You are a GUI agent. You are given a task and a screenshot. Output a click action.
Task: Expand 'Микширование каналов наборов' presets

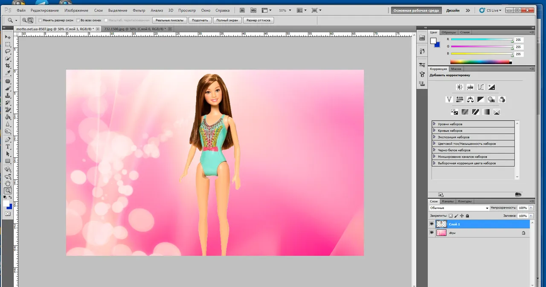(434, 157)
